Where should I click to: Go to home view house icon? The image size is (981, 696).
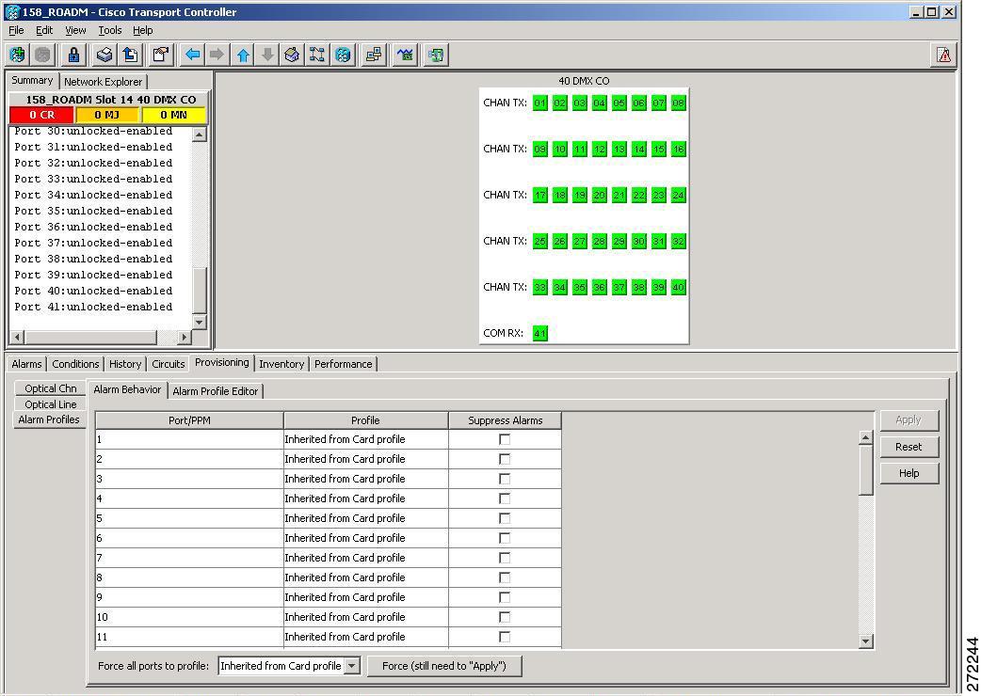[292, 55]
